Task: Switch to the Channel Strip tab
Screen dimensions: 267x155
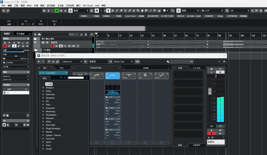Action: (96, 68)
